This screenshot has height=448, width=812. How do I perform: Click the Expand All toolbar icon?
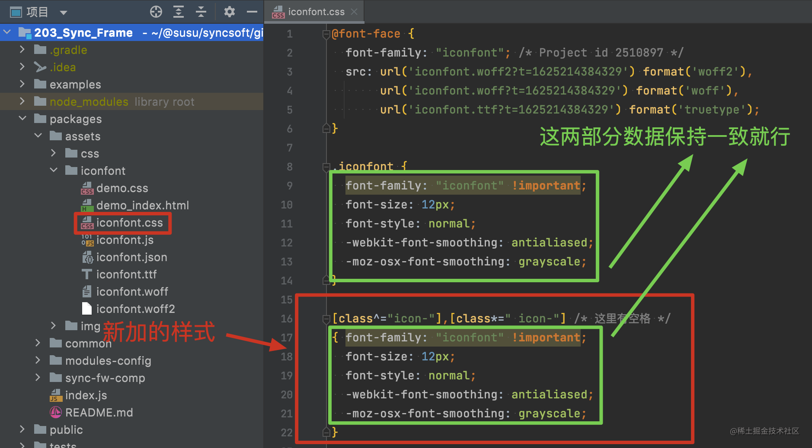click(179, 12)
